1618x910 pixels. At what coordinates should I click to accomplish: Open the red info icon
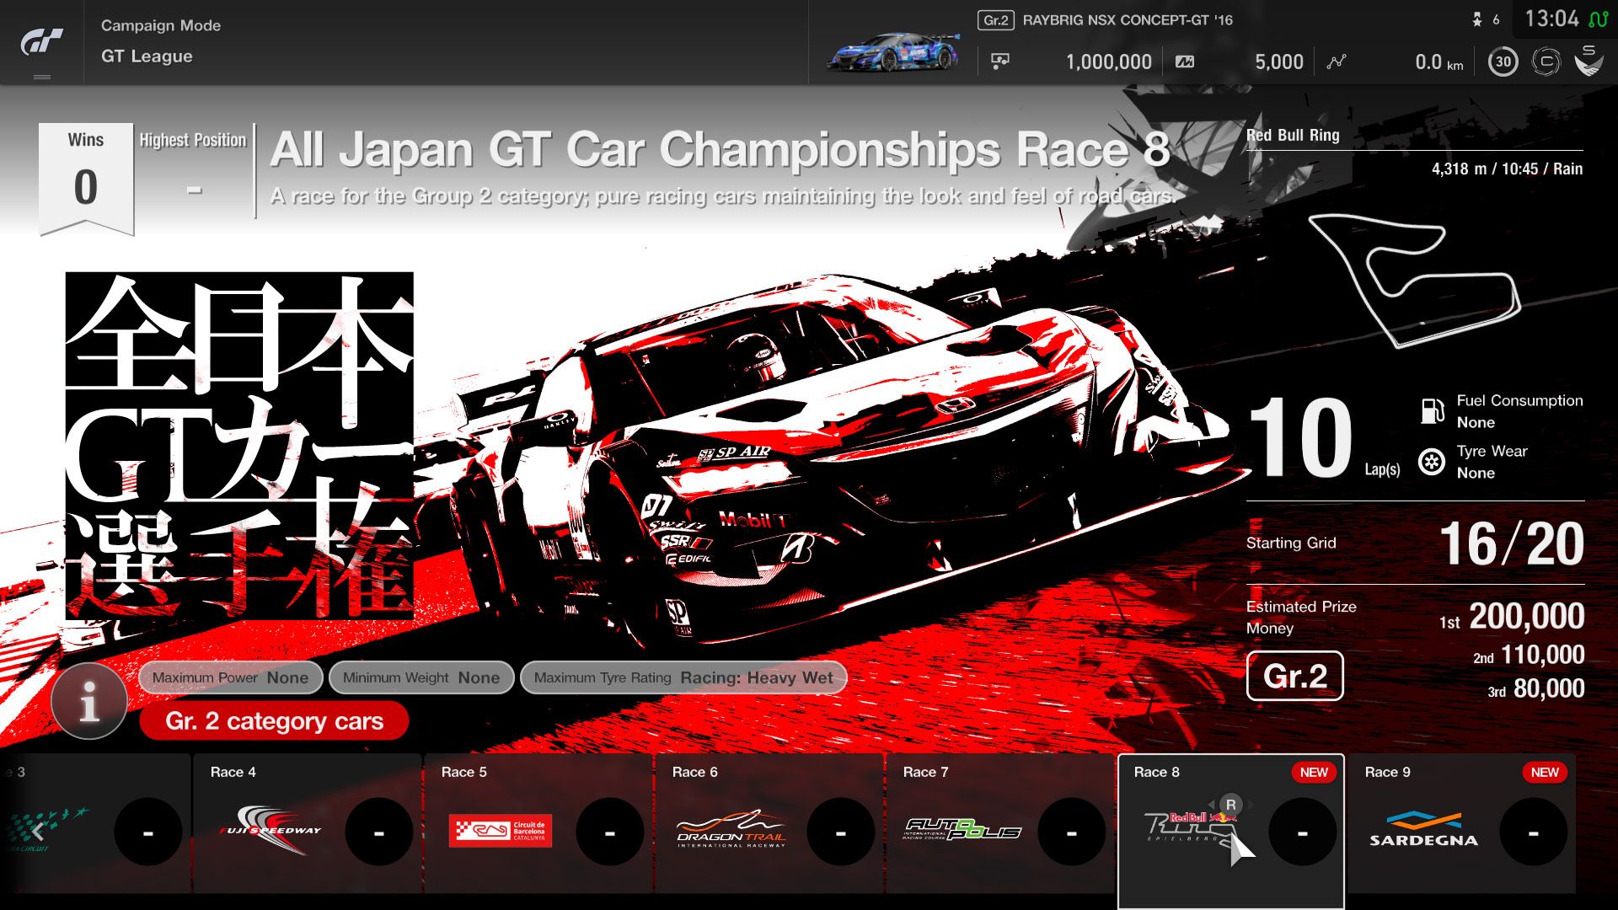(x=89, y=700)
